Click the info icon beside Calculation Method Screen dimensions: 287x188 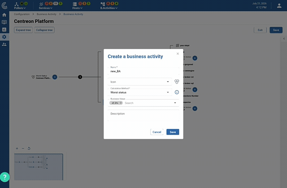177,92
